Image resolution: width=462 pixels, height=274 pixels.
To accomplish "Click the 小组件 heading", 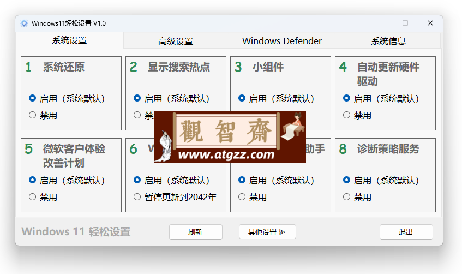I will click(x=268, y=67).
